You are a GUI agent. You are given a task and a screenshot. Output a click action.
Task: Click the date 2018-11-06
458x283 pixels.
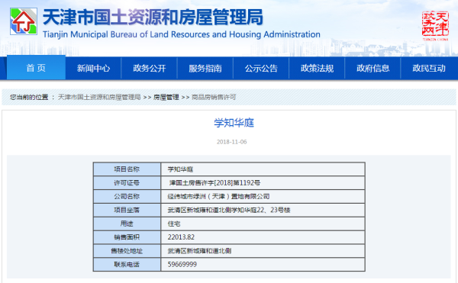[231, 142]
